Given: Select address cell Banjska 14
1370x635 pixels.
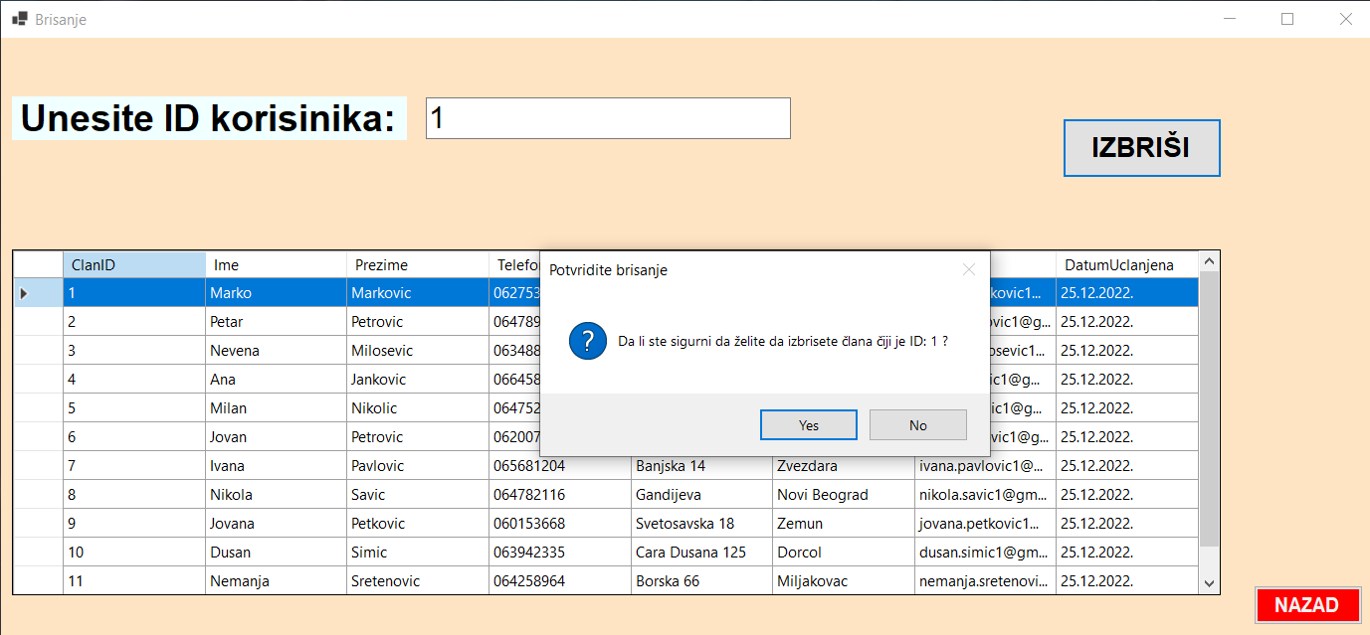Looking at the screenshot, I should tap(701, 466).
